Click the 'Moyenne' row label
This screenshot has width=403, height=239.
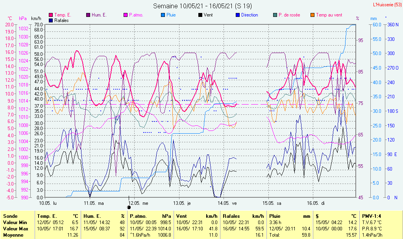[13, 235]
